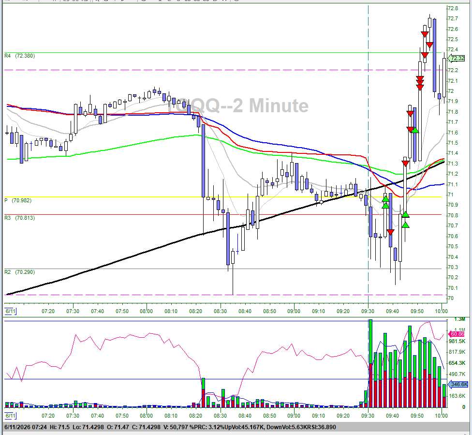The height and width of the screenshot is (435, 472).
Task: Click the C: 71.4298 status value
Action: tap(146, 427)
